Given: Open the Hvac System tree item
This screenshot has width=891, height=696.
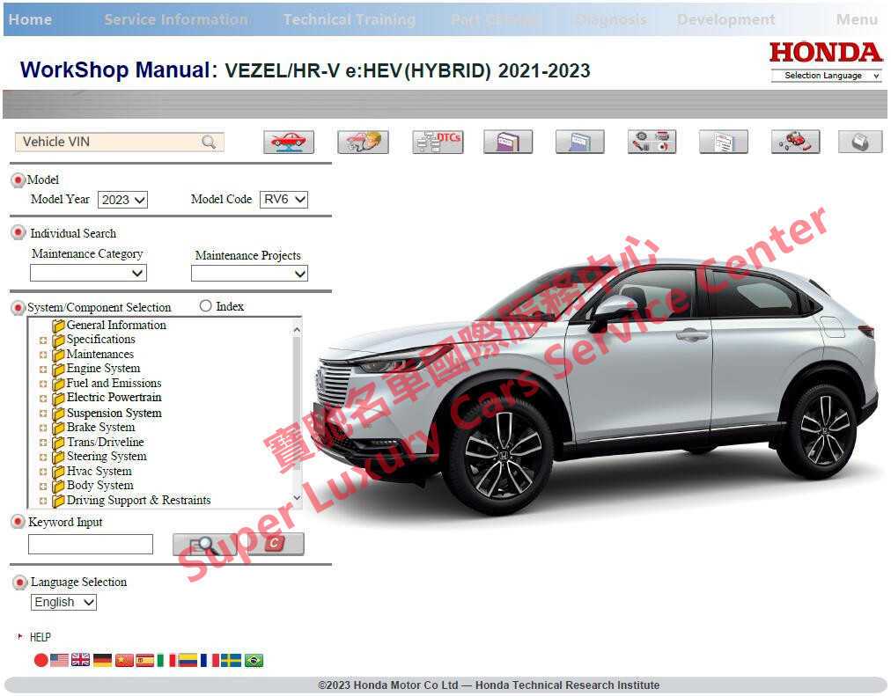Looking at the screenshot, I should pos(99,472).
